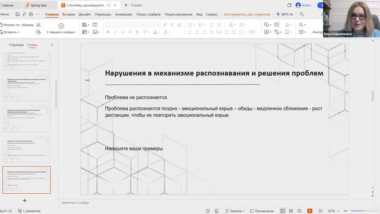Click the fit slide to window icon
Screen dimensions: 380x214
[321, 211]
